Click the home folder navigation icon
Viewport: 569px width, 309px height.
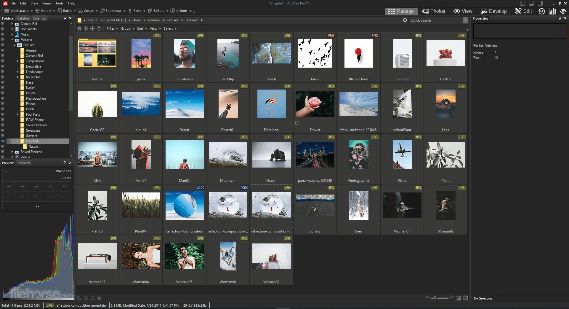(x=79, y=28)
